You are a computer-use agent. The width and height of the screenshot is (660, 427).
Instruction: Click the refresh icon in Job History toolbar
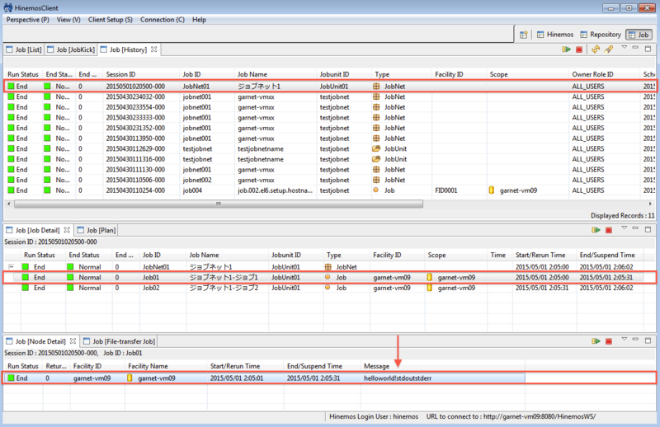click(595, 49)
